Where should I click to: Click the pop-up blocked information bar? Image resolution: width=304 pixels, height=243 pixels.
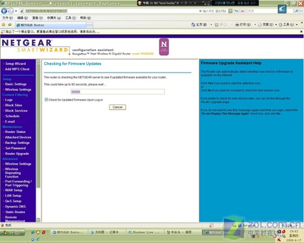[x=150, y=32]
